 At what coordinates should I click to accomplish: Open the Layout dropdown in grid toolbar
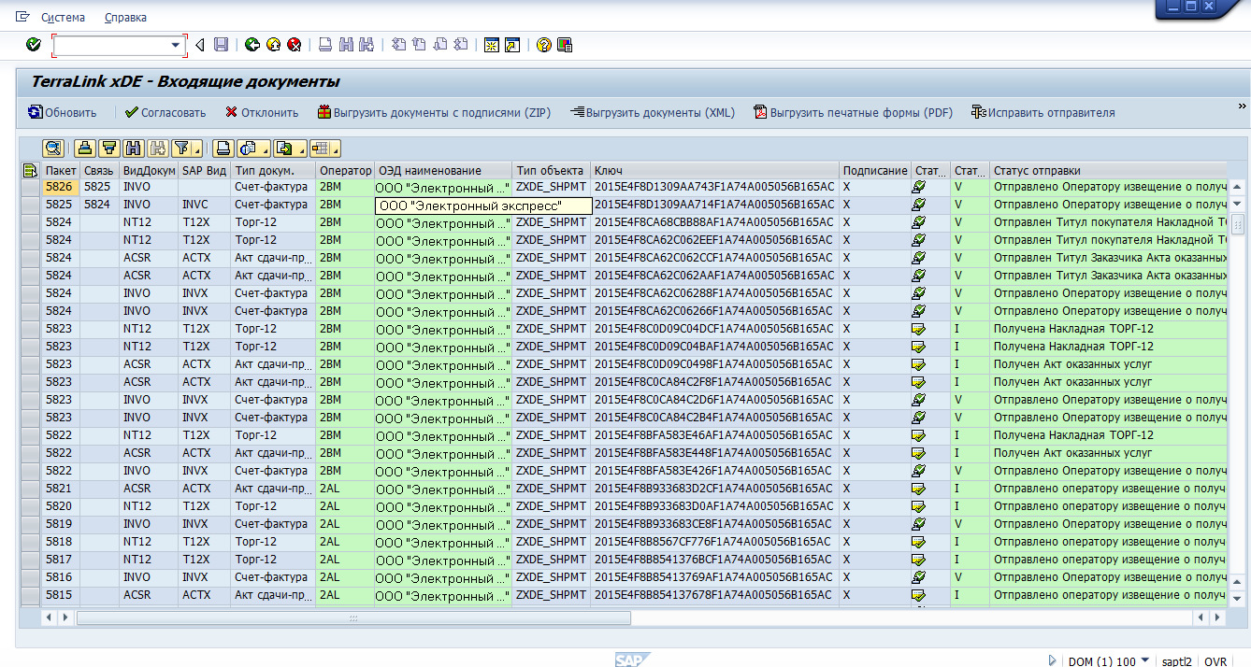click(324, 148)
